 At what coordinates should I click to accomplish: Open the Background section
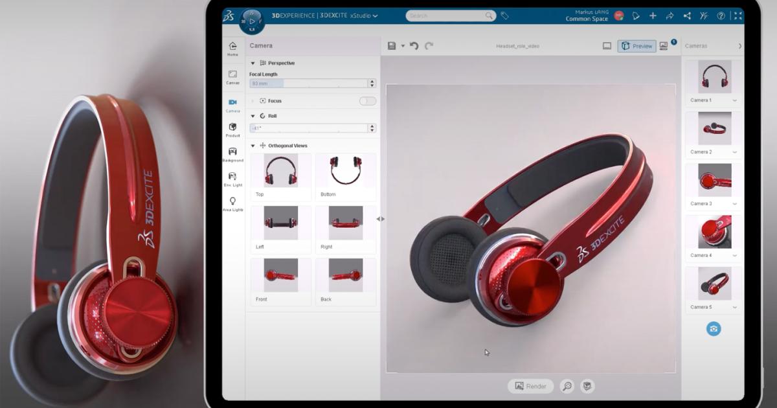tap(232, 155)
